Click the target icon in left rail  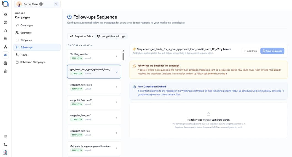pos(6,71)
